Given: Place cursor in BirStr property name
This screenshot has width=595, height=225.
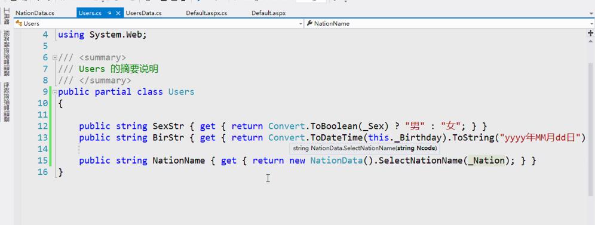Looking at the screenshot, I should [168, 137].
